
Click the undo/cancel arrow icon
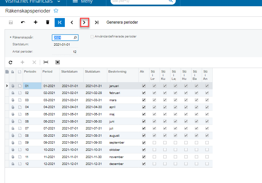(23, 22)
